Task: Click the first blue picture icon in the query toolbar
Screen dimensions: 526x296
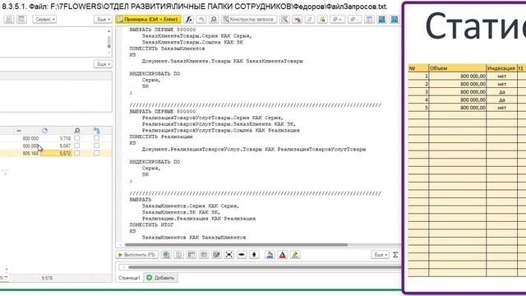Action: click(x=381, y=20)
